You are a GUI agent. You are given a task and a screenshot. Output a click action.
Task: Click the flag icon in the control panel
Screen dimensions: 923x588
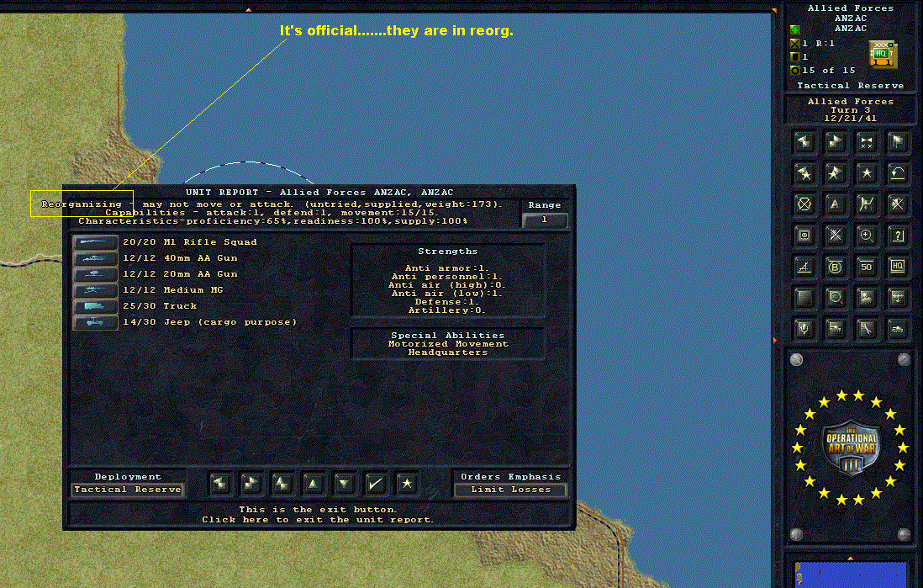(x=898, y=142)
